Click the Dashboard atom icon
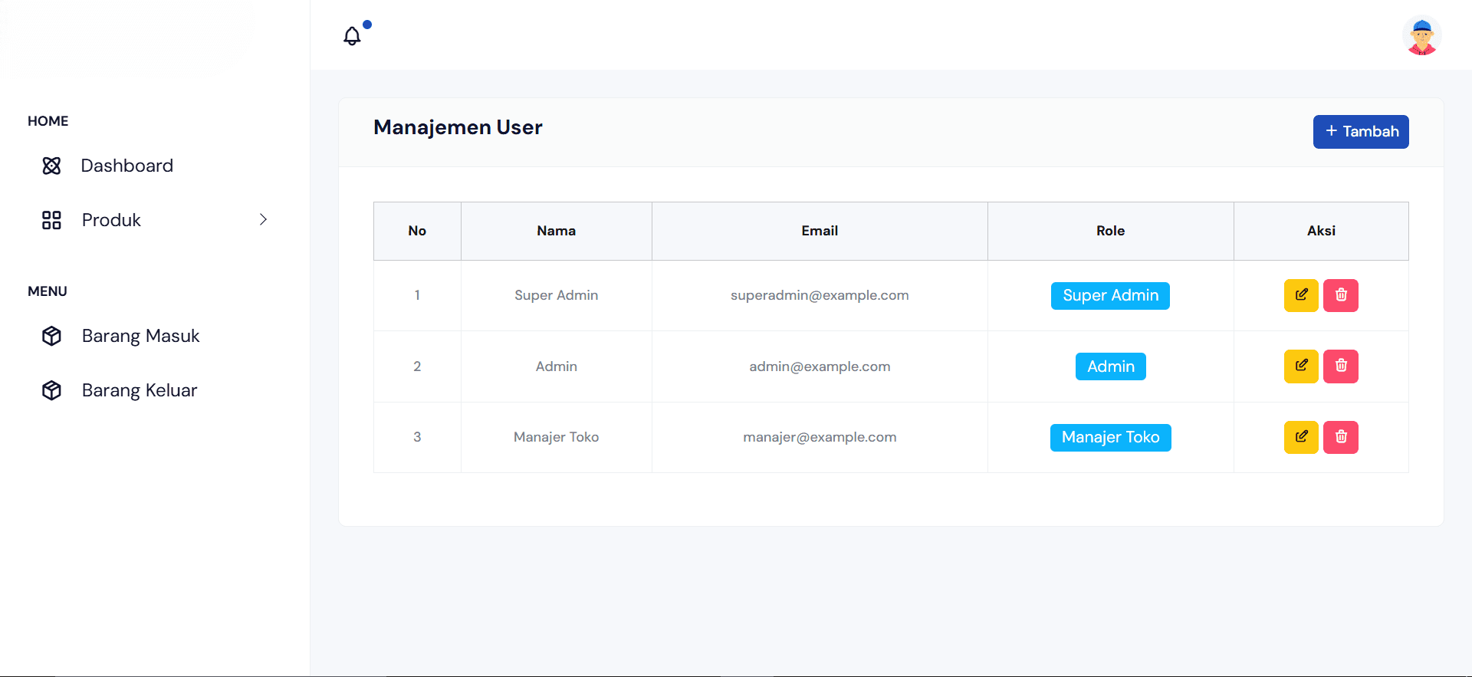 (x=51, y=166)
